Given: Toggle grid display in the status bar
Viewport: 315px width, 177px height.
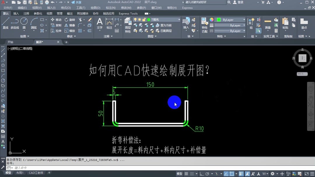Looking at the screenshot, I should (x=186, y=173).
